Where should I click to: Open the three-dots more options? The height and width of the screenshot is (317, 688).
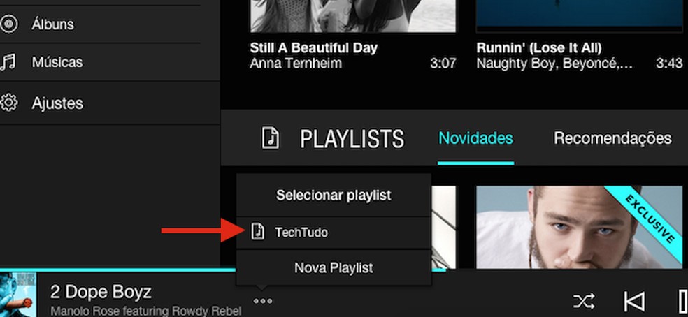[263, 301]
